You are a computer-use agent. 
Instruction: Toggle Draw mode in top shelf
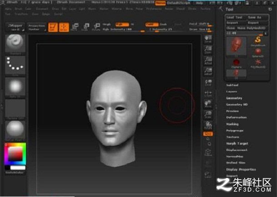pos(64,27)
